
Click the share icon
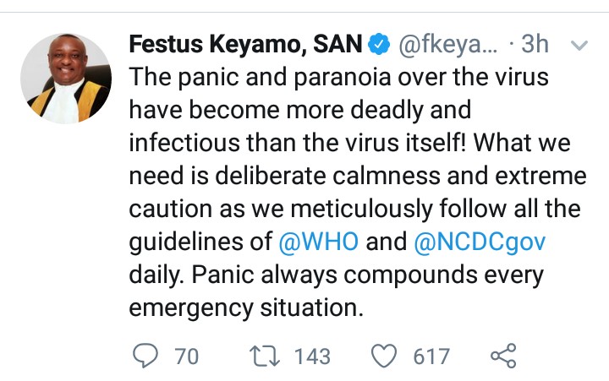(503, 357)
